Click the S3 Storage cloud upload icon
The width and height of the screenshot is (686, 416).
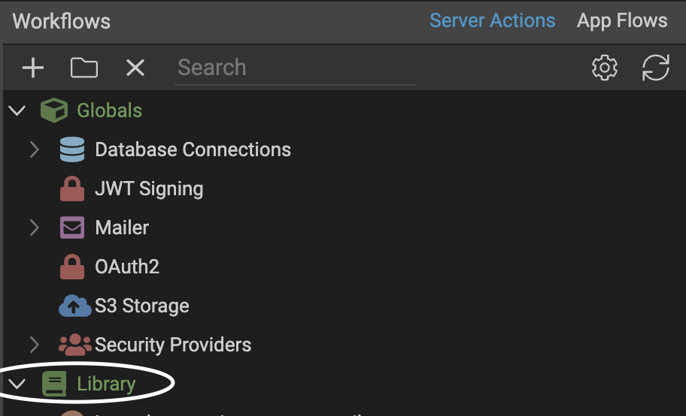click(x=74, y=306)
